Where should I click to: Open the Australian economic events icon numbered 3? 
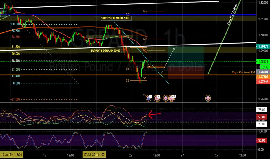coord(148,98)
